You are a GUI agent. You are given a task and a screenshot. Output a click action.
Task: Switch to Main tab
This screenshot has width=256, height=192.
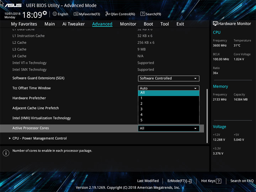coord(50,24)
